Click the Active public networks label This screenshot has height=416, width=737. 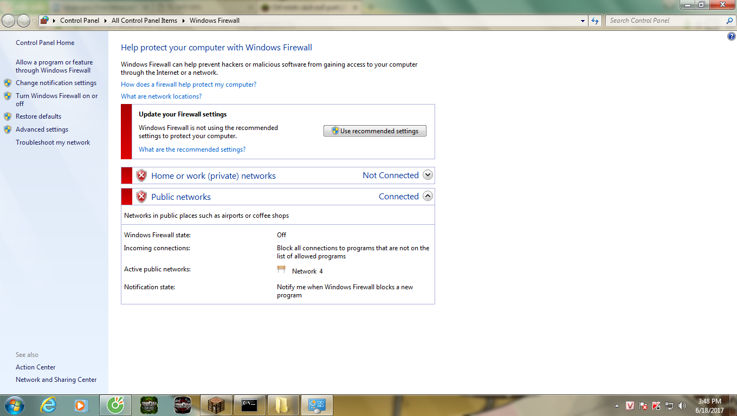[157, 269]
